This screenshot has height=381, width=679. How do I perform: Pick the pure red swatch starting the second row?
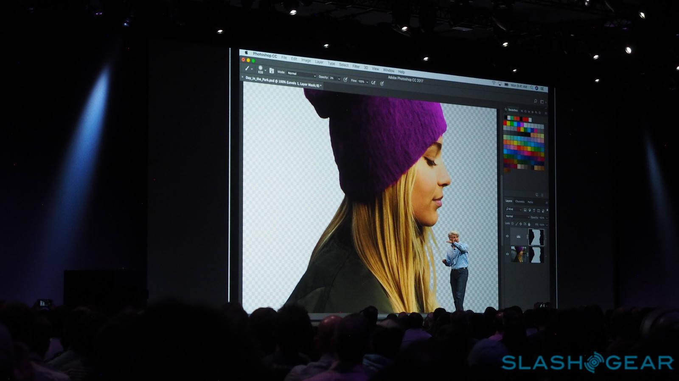coord(505,123)
